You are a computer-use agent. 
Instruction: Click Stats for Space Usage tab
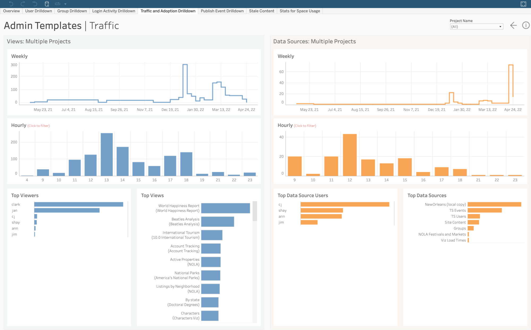300,11
